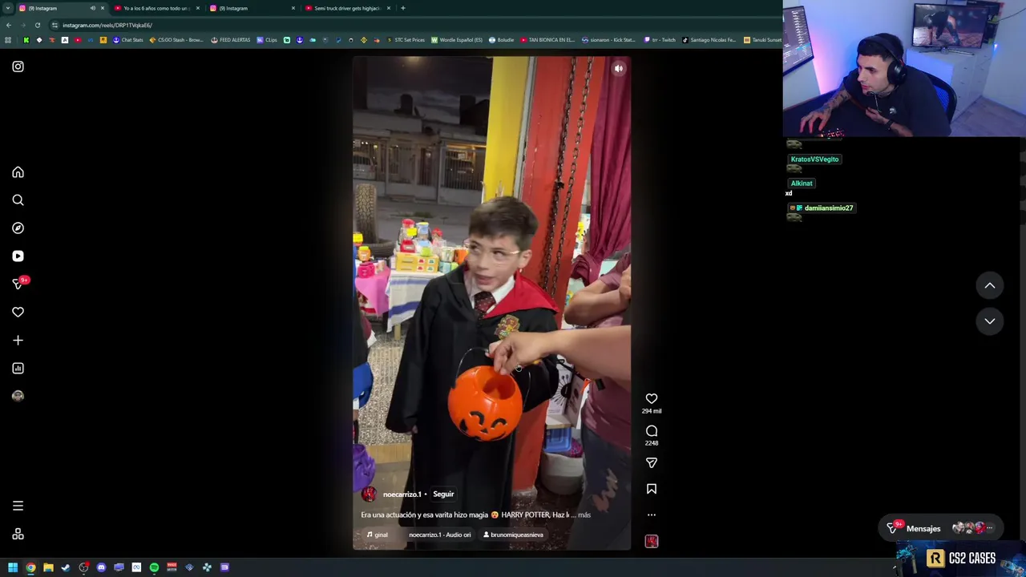Click chat username damiansimio27
This screenshot has height=577, width=1026.
828,208
